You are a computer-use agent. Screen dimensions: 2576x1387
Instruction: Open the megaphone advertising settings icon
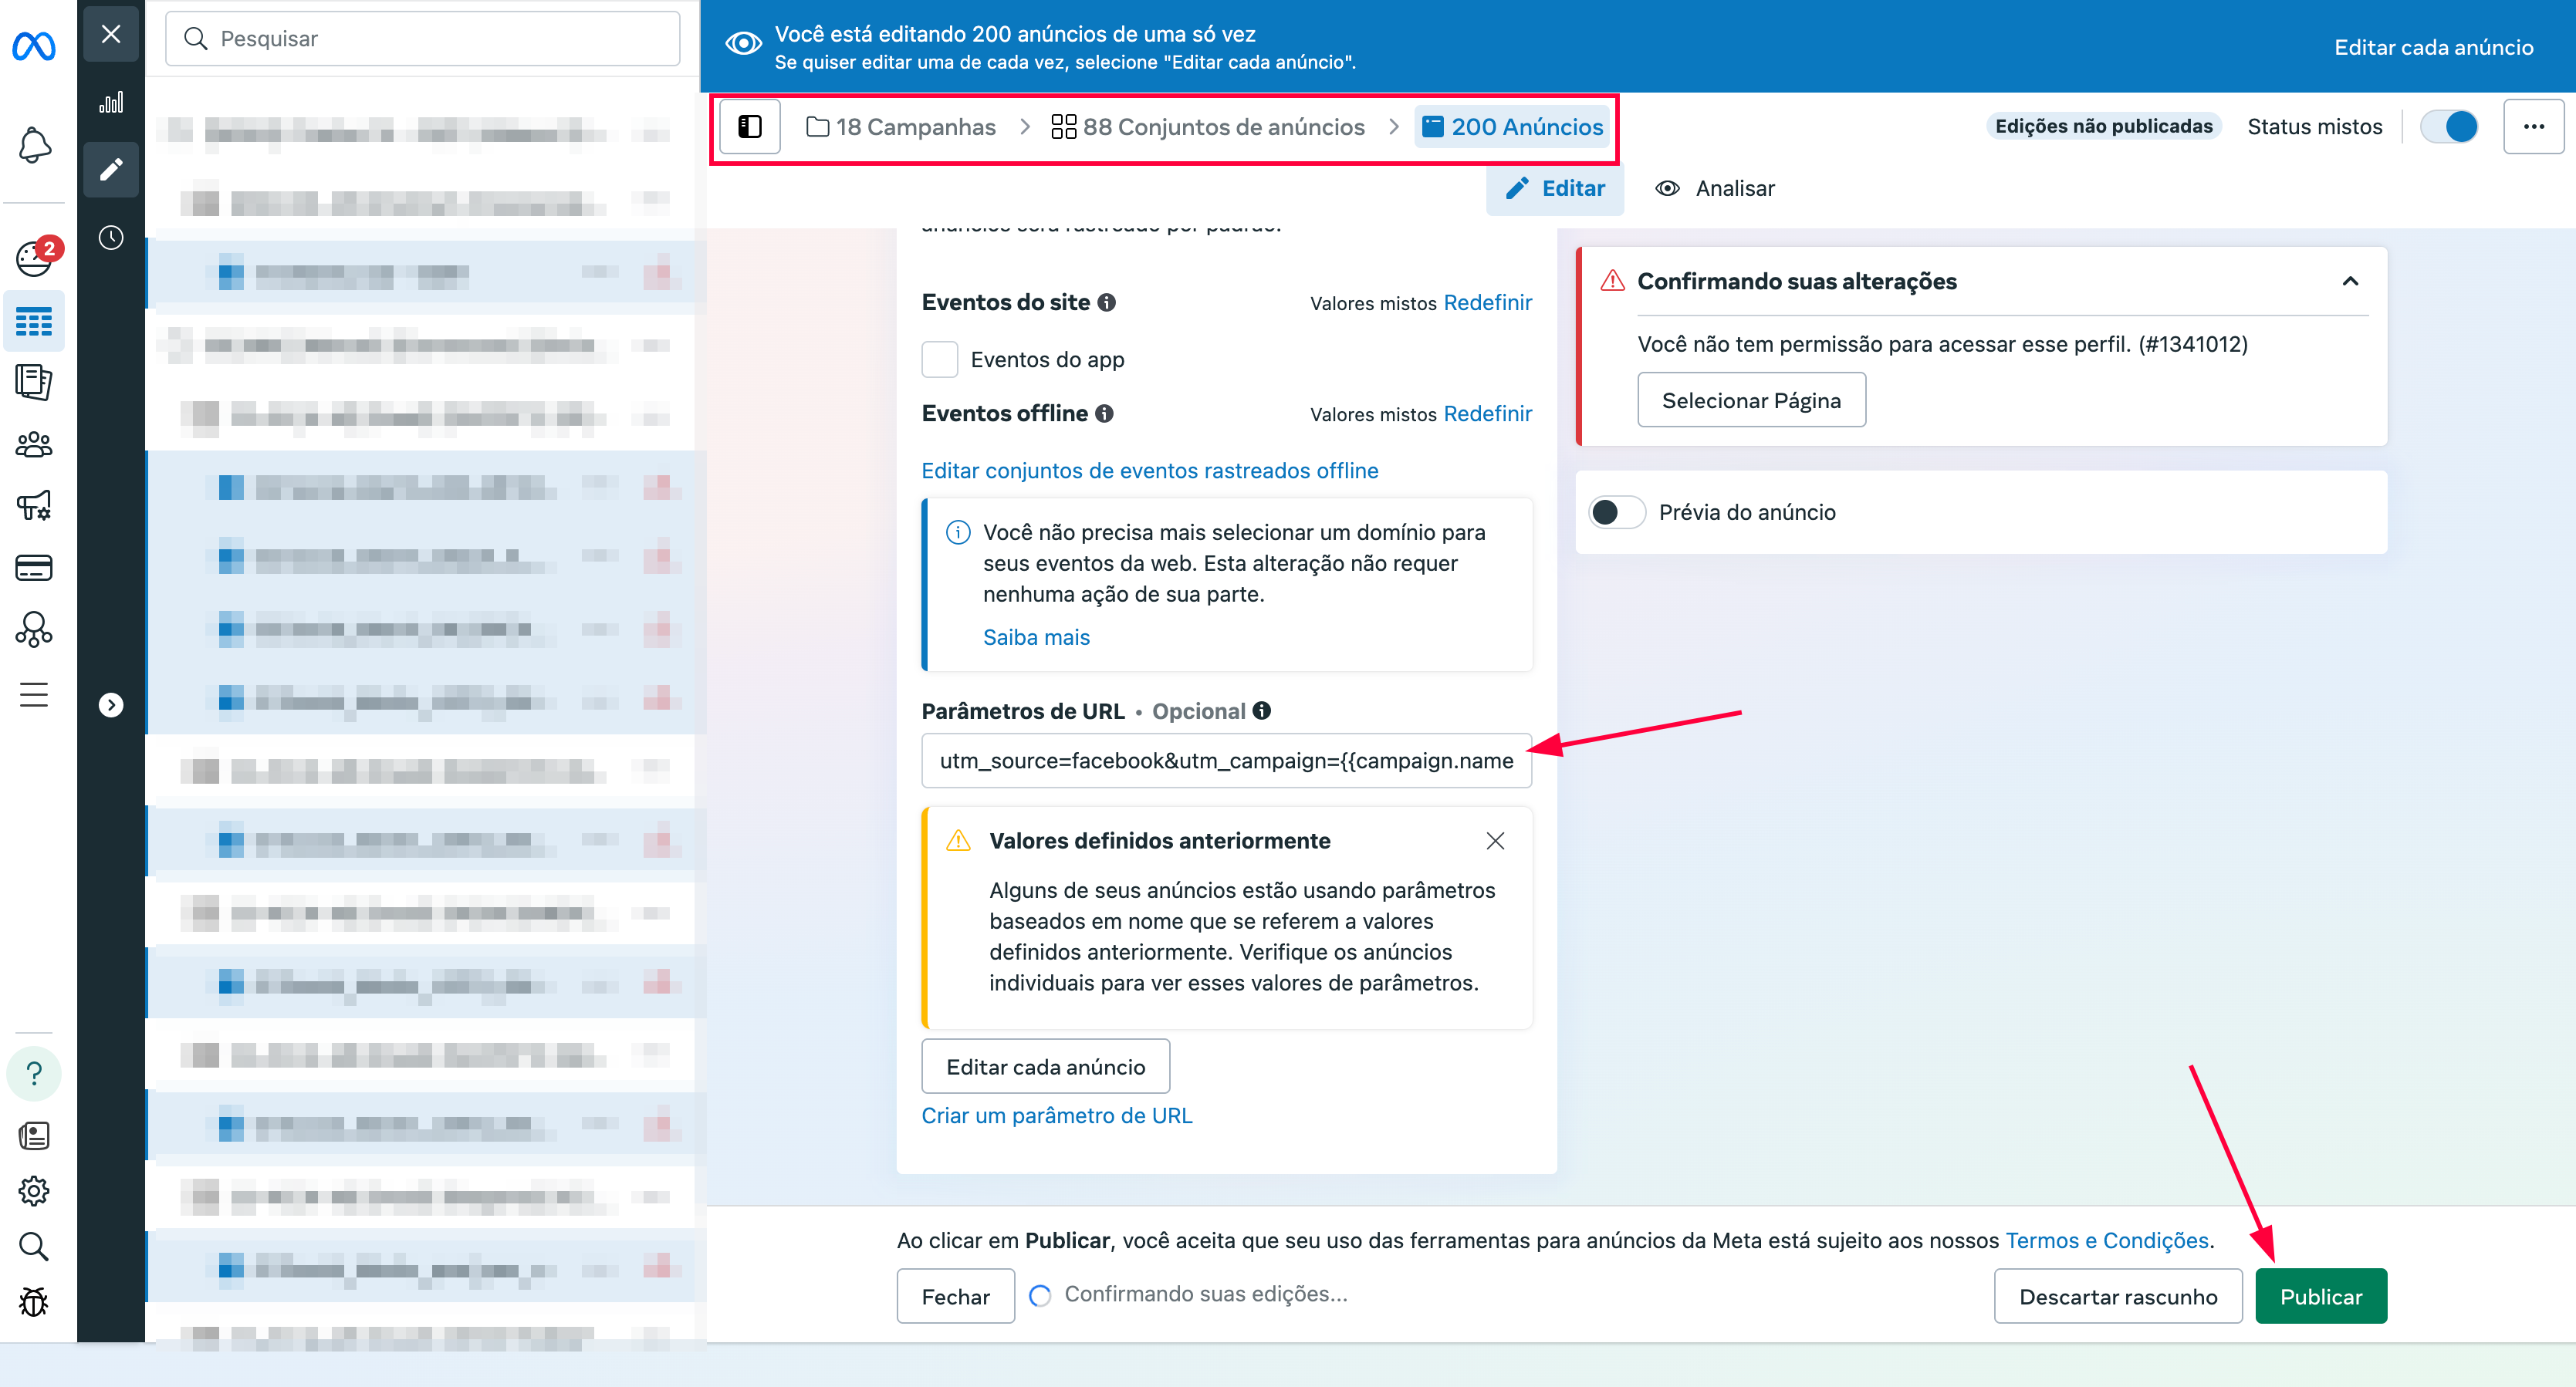[34, 505]
